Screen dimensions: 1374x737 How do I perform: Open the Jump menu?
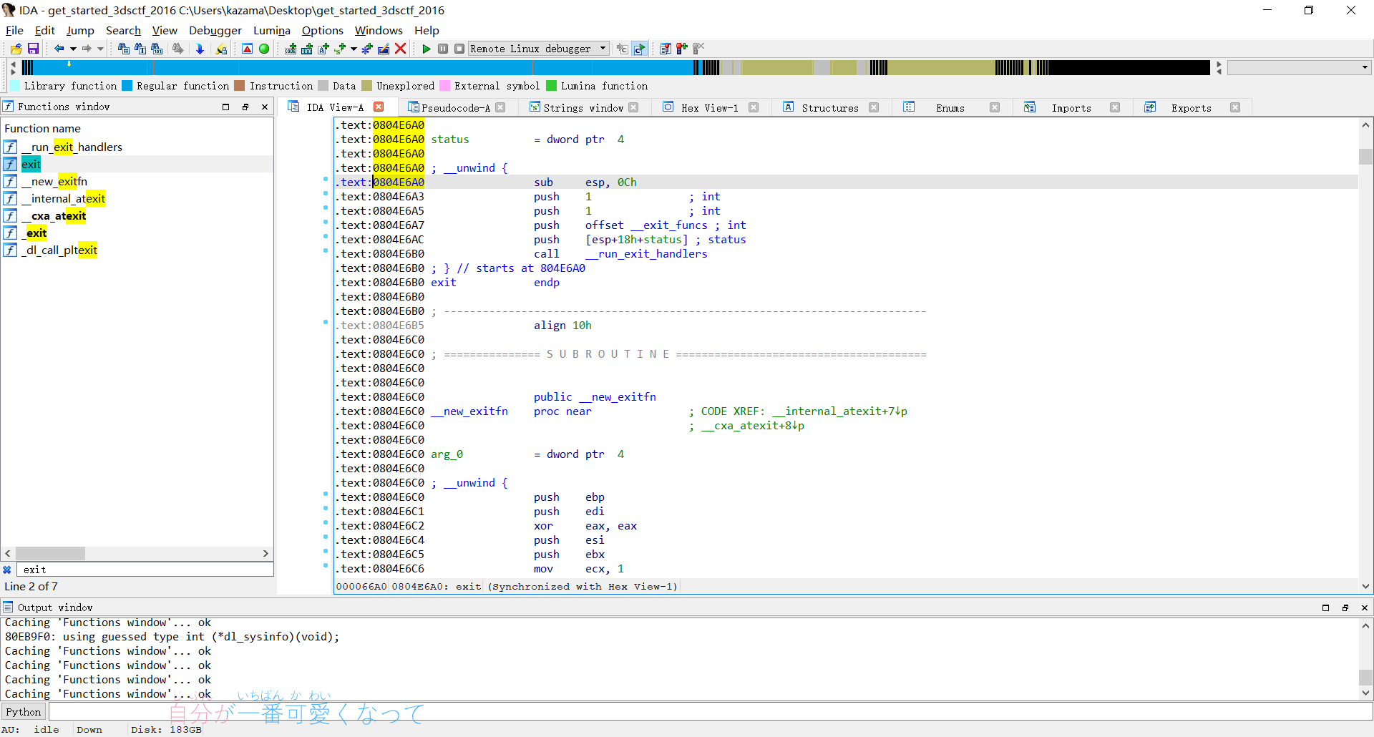click(80, 30)
